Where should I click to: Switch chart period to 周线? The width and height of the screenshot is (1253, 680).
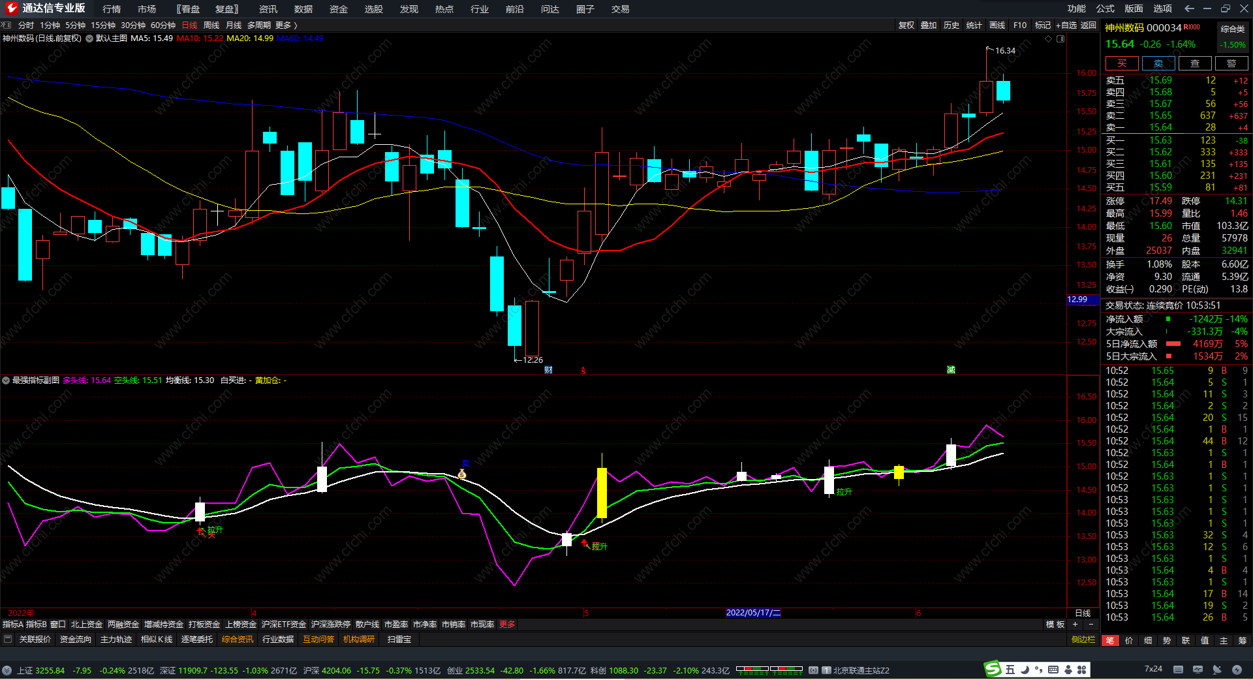[x=211, y=25]
